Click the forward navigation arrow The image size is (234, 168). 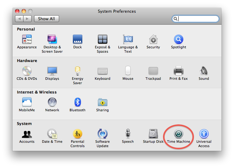[x=28, y=19]
